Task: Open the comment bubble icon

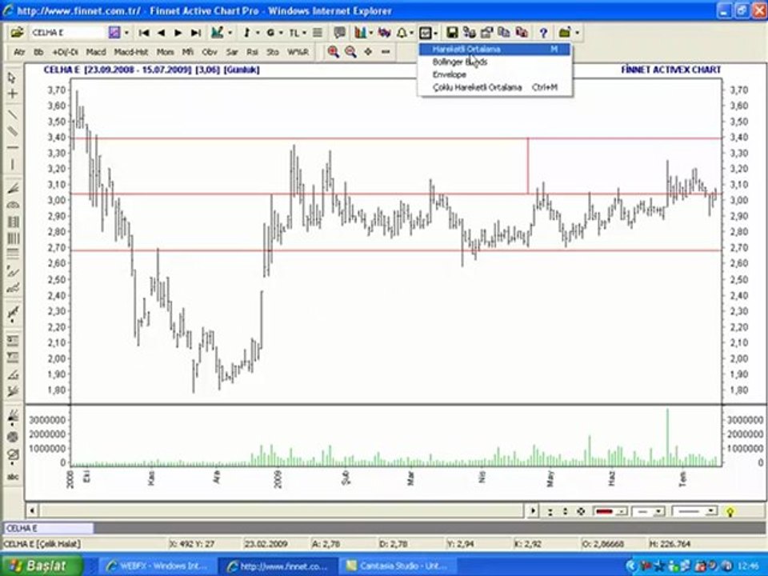Action: tap(339, 33)
